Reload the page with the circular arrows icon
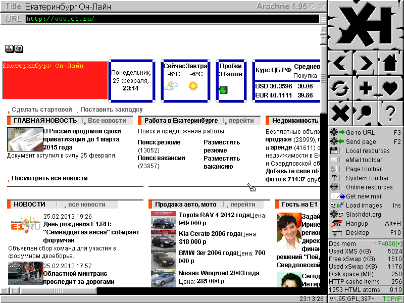 point(340,88)
